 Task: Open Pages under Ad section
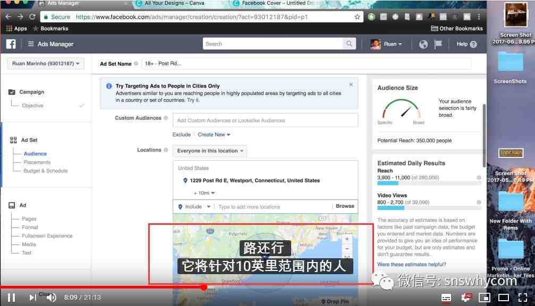pos(29,219)
